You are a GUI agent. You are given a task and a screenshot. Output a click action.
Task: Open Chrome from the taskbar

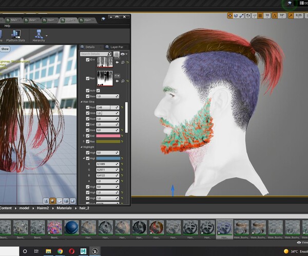point(60,251)
